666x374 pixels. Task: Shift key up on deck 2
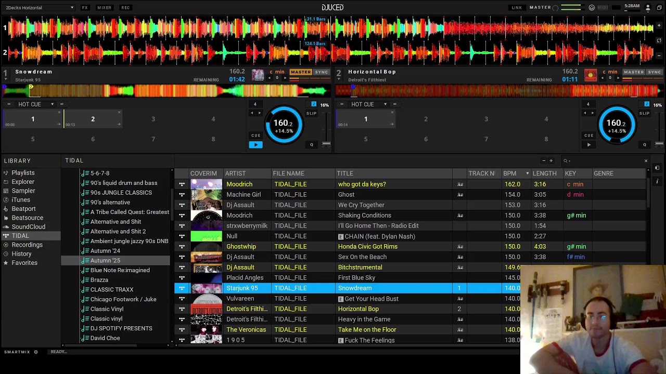(x=618, y=78)
